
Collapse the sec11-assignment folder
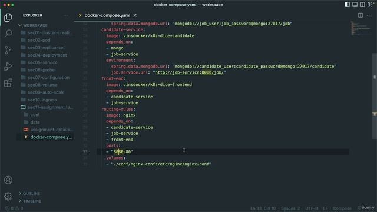(47, 107)
